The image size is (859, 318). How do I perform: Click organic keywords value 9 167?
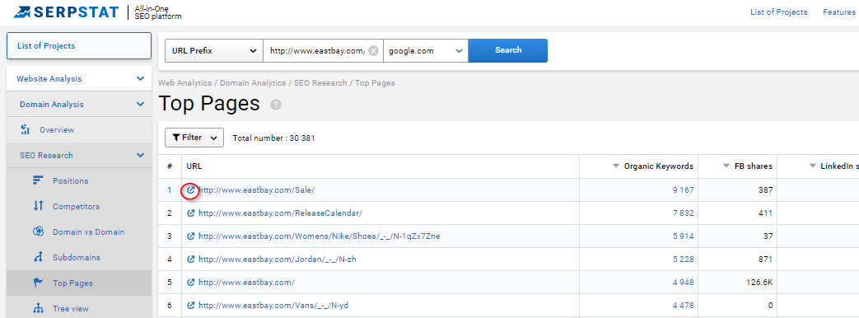(x=683, y=190)
